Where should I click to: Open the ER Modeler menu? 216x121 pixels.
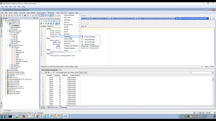coord(51,13)
